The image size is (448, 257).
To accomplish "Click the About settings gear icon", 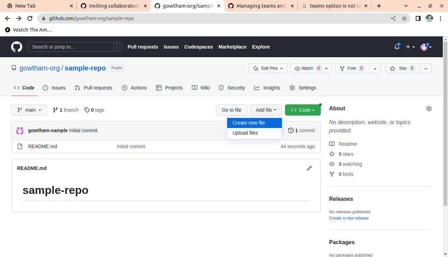I will 429,109.
